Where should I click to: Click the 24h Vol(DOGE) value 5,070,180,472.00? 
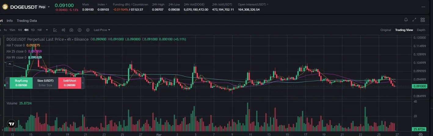coord(196,10)
